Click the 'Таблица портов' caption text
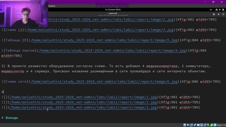The image size is (226, 127). pyautogui.click(x=20, y=50)
